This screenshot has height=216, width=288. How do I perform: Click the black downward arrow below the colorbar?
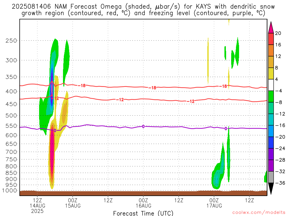point(271,188)
